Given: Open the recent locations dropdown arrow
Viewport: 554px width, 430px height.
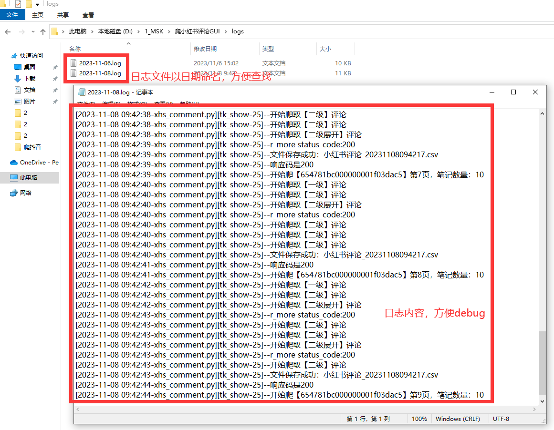Looking at the screenshot, I should coord(33,32).
